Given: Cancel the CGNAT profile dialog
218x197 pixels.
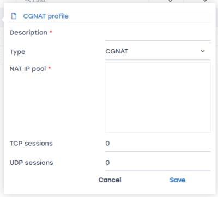Looking at the screenshot, I should [x=110, y=180].
